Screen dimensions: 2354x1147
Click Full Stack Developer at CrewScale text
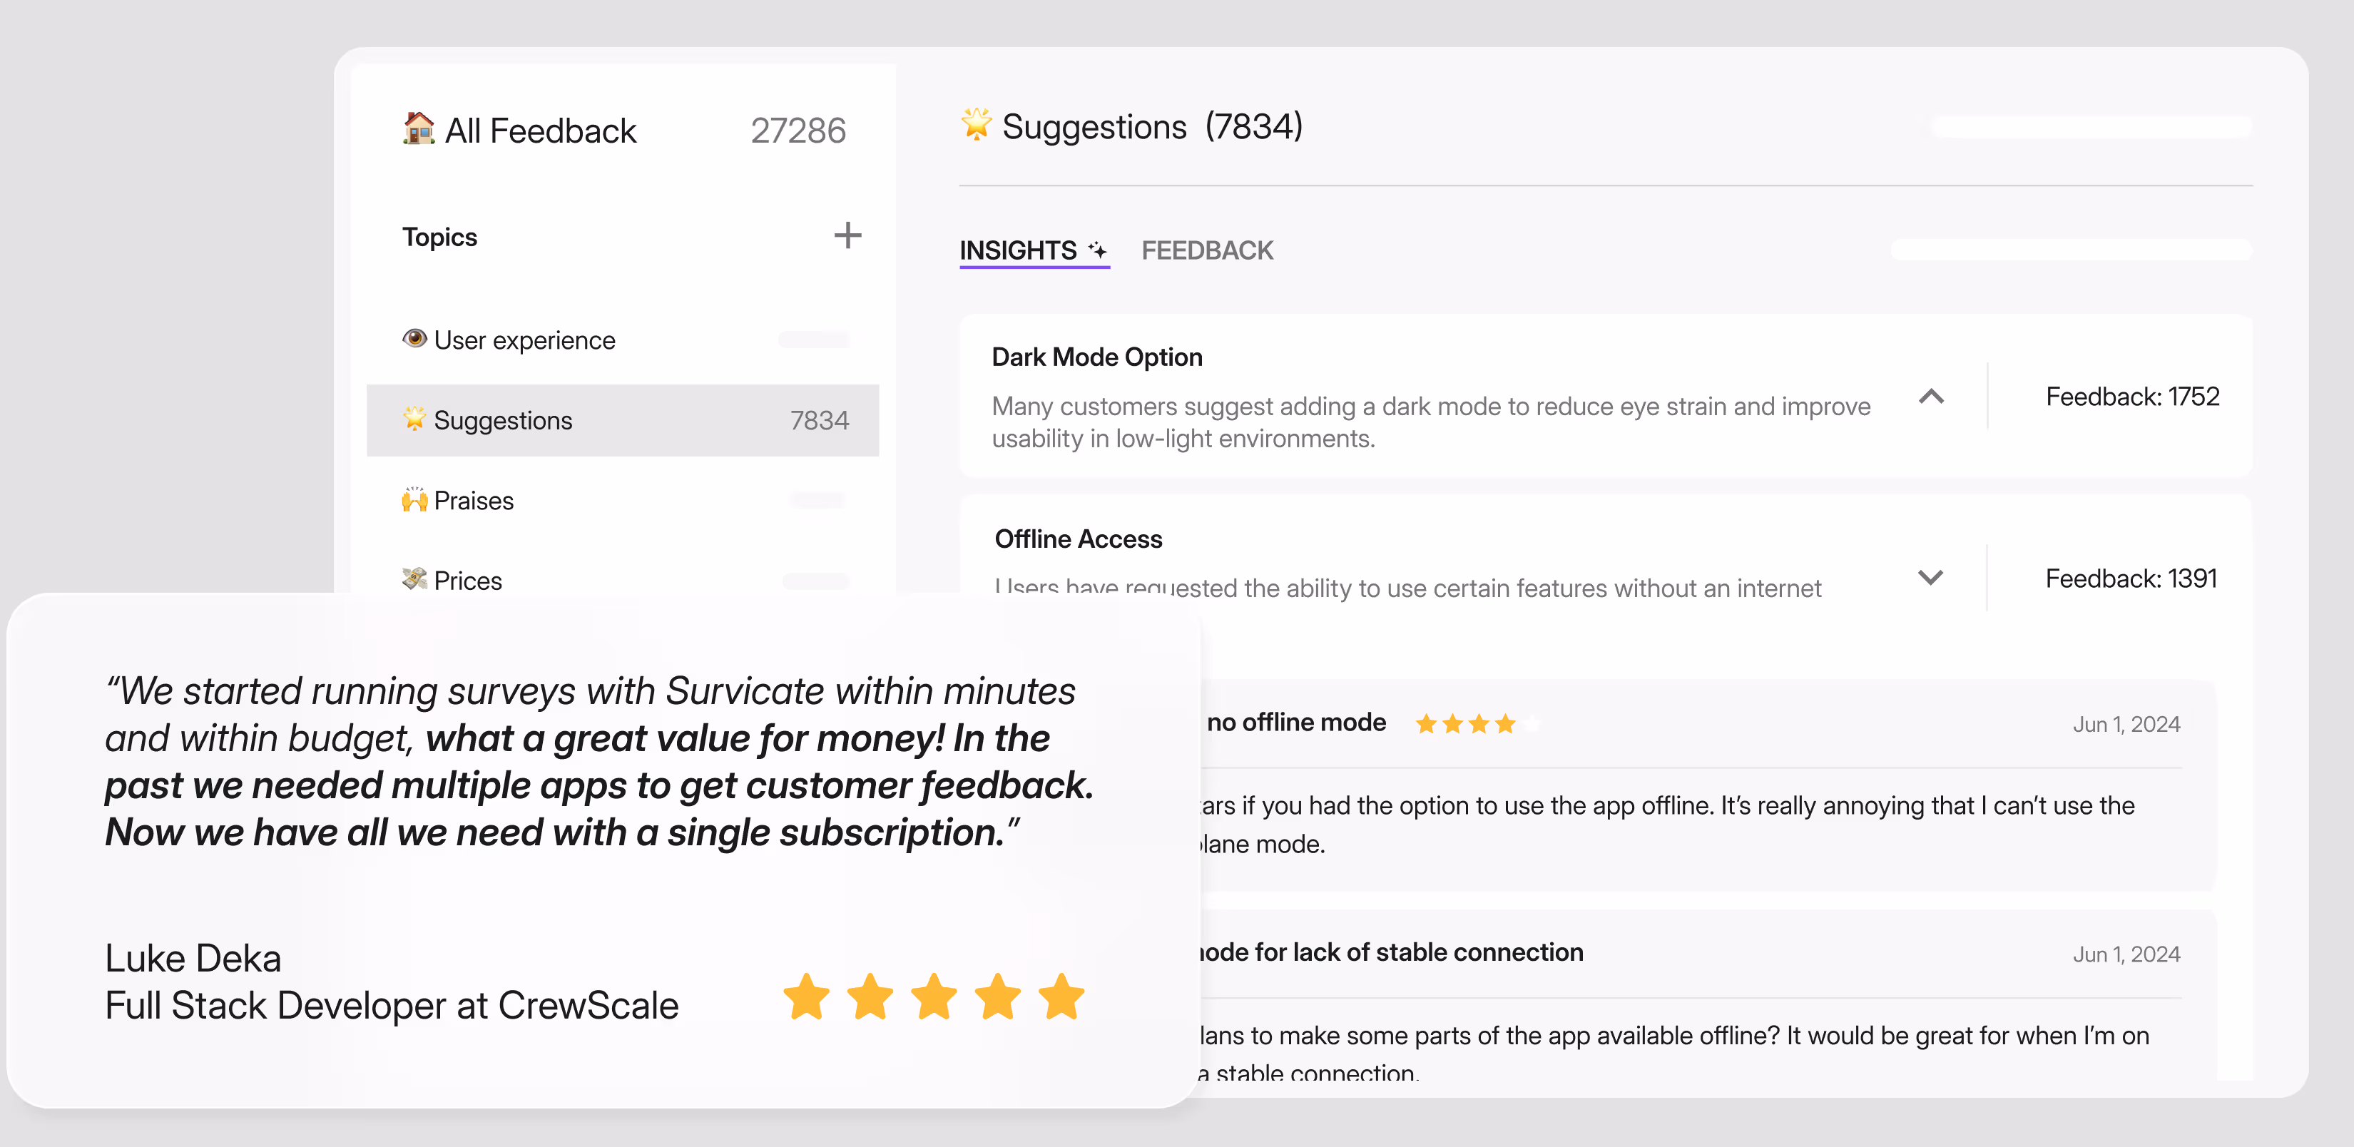[x=391, y=1005]
